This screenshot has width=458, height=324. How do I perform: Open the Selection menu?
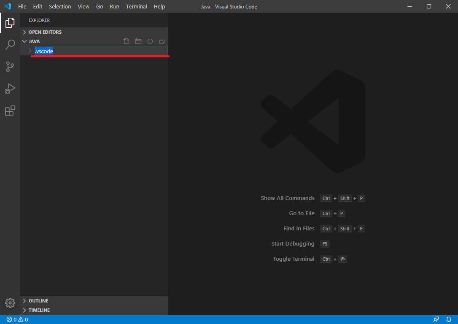pyautogui.click(x=60, y=6)
